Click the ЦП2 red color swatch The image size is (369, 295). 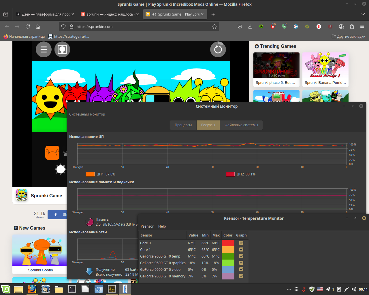pos(230,174)
